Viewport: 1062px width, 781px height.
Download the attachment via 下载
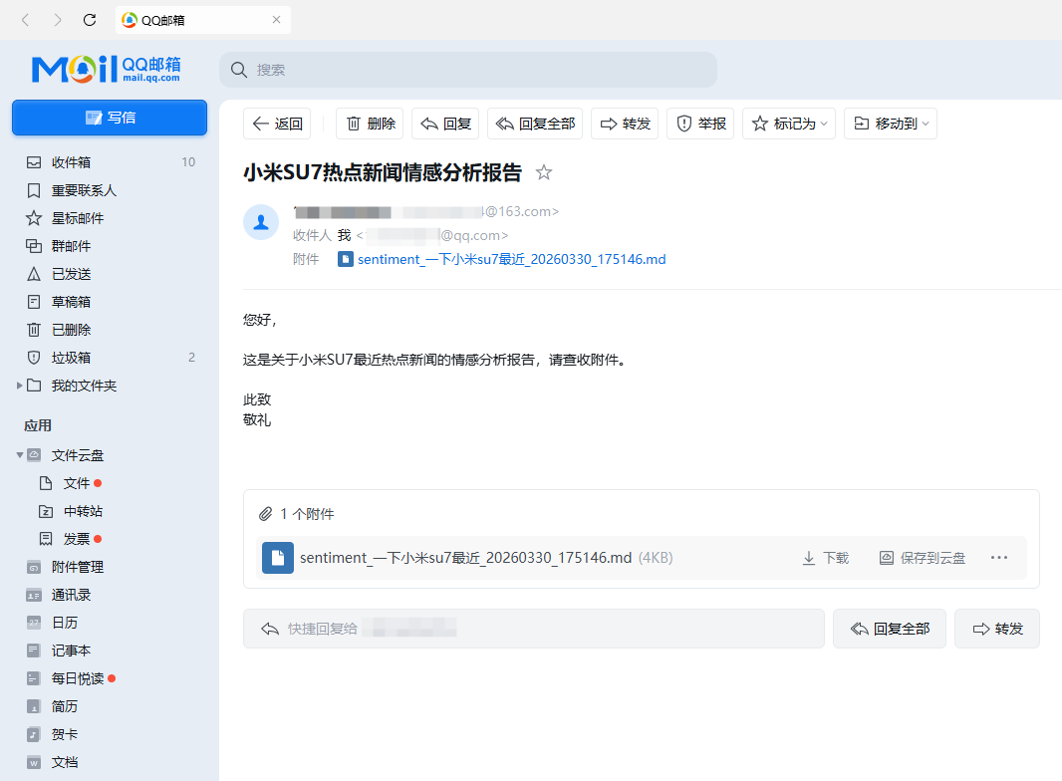tap(826, 558)
